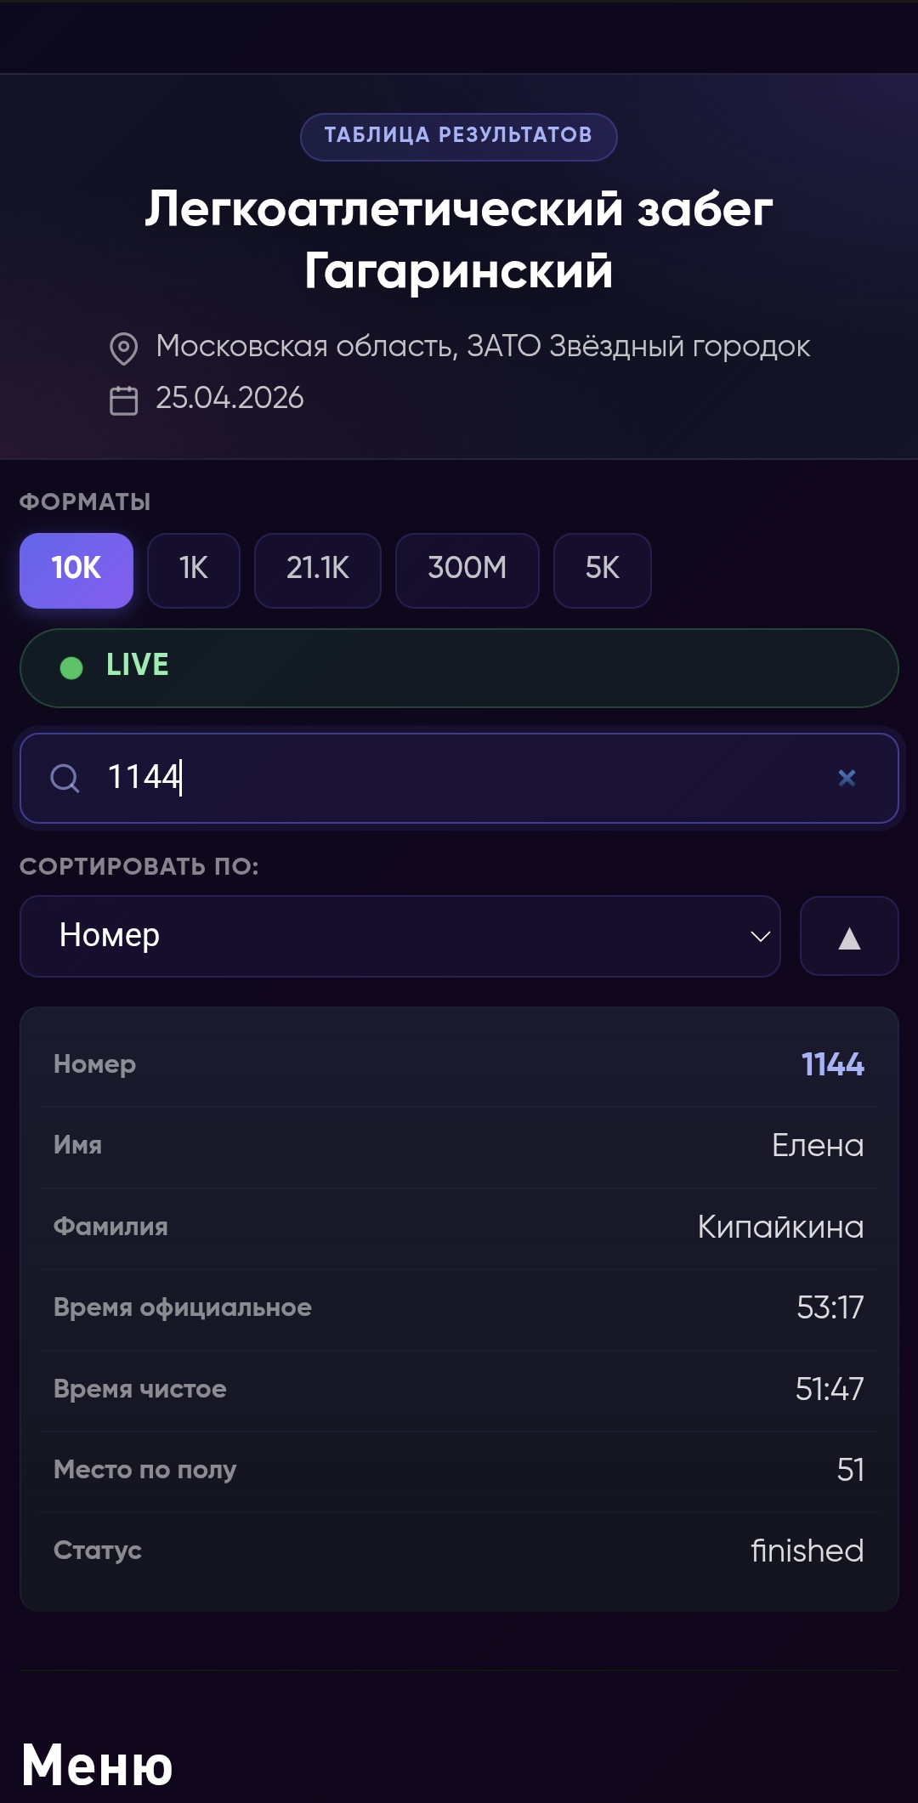Image resolution: width=918 pixels, height=1803 pixels.
Task: Click the Таблица результатов badge
Action: coord(459,137)
